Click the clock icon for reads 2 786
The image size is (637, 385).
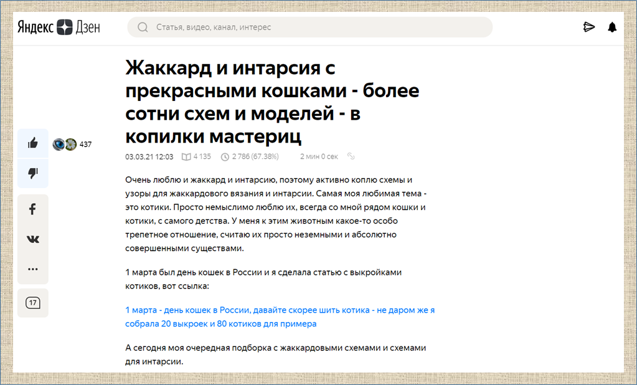click(x=225, y=157)
